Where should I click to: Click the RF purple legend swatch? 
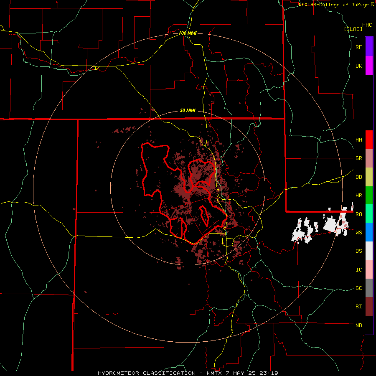pyautogui.click(x=369, y=47)
